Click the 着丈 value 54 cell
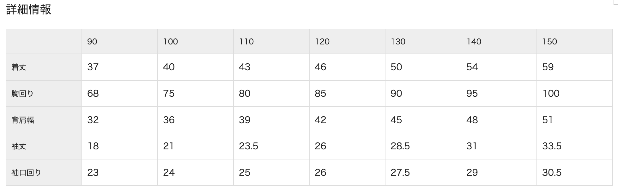The height and width of the screenshot is (196, 618). [499, 67]
